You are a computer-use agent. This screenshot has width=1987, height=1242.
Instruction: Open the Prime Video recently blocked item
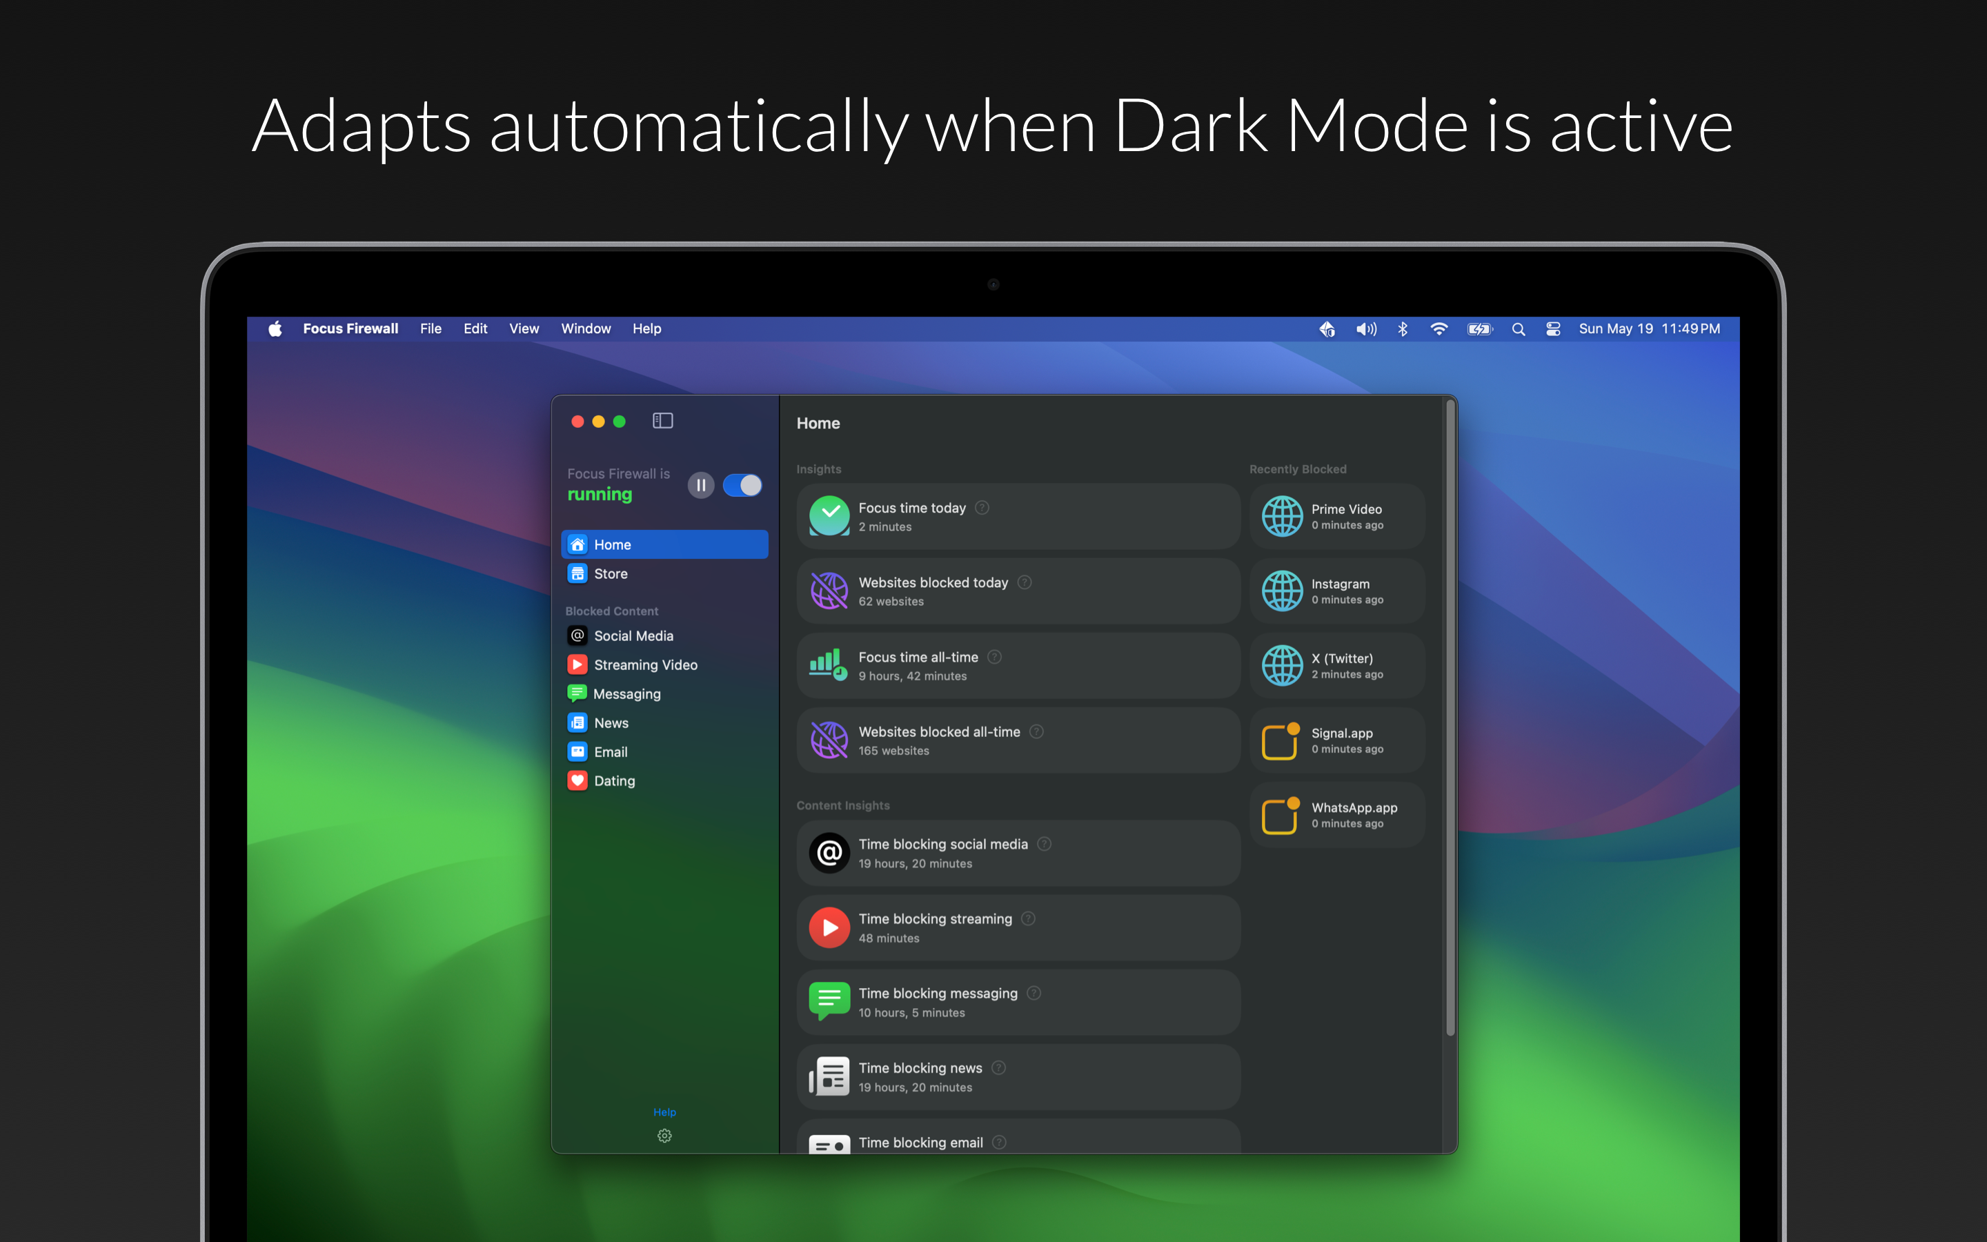tap(1336, 516)
